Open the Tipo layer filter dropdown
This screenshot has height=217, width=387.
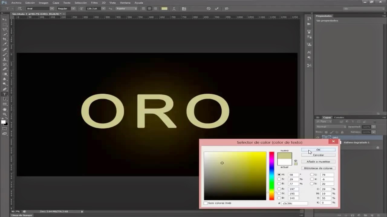pyautogui.click(x=324, y=121)
